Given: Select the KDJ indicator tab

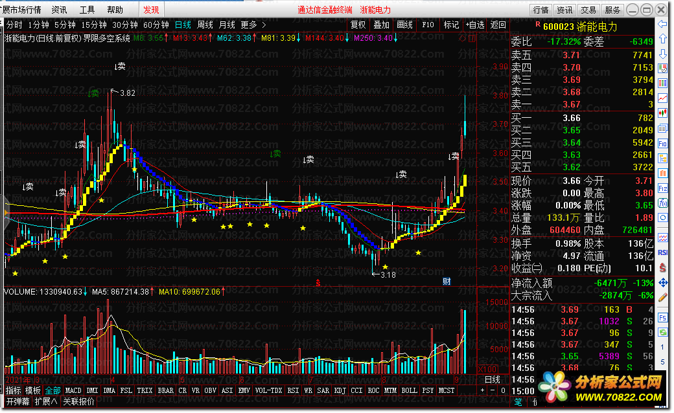Looking at the screenshot, I should (340, 391).
